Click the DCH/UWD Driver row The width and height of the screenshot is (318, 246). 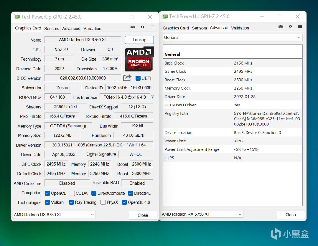(233, 105)
